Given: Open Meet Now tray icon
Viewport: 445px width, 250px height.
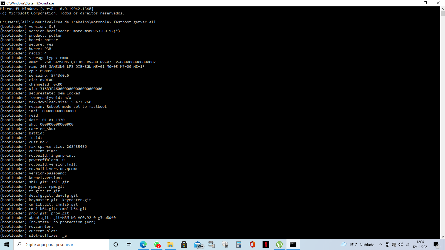Looking at the screenshot, I should (x=387, y=244).
